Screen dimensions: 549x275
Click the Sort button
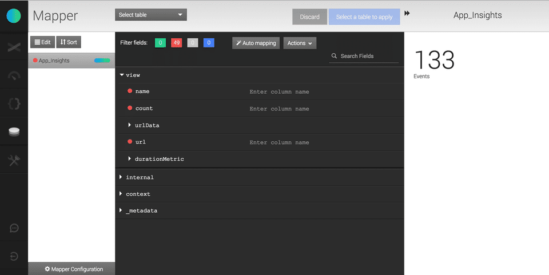(69, 42)
